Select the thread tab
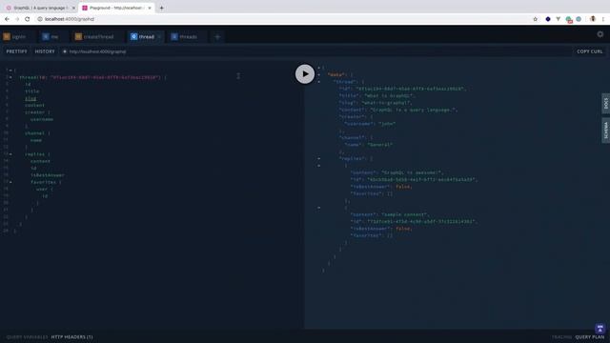This screenshot has width=610, height=343. click(146, 36)
